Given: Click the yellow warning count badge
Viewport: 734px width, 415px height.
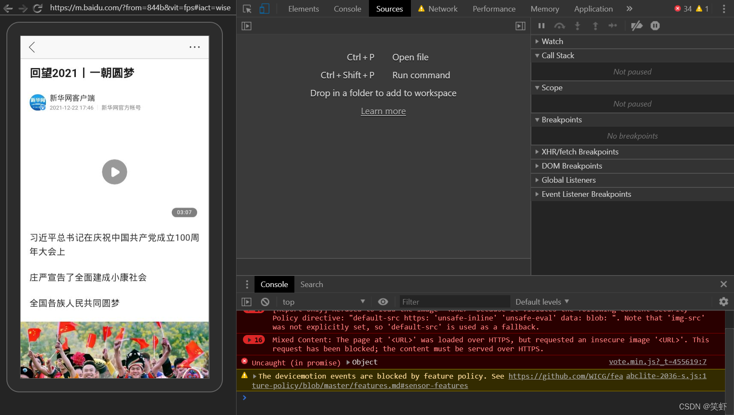Looking at the screenshot, I should tap(702, 9).
